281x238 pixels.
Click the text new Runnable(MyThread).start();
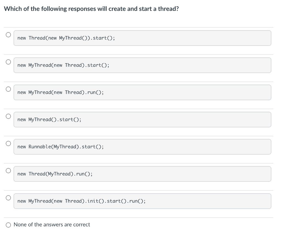pyautogui.click(x=61, y=147)
